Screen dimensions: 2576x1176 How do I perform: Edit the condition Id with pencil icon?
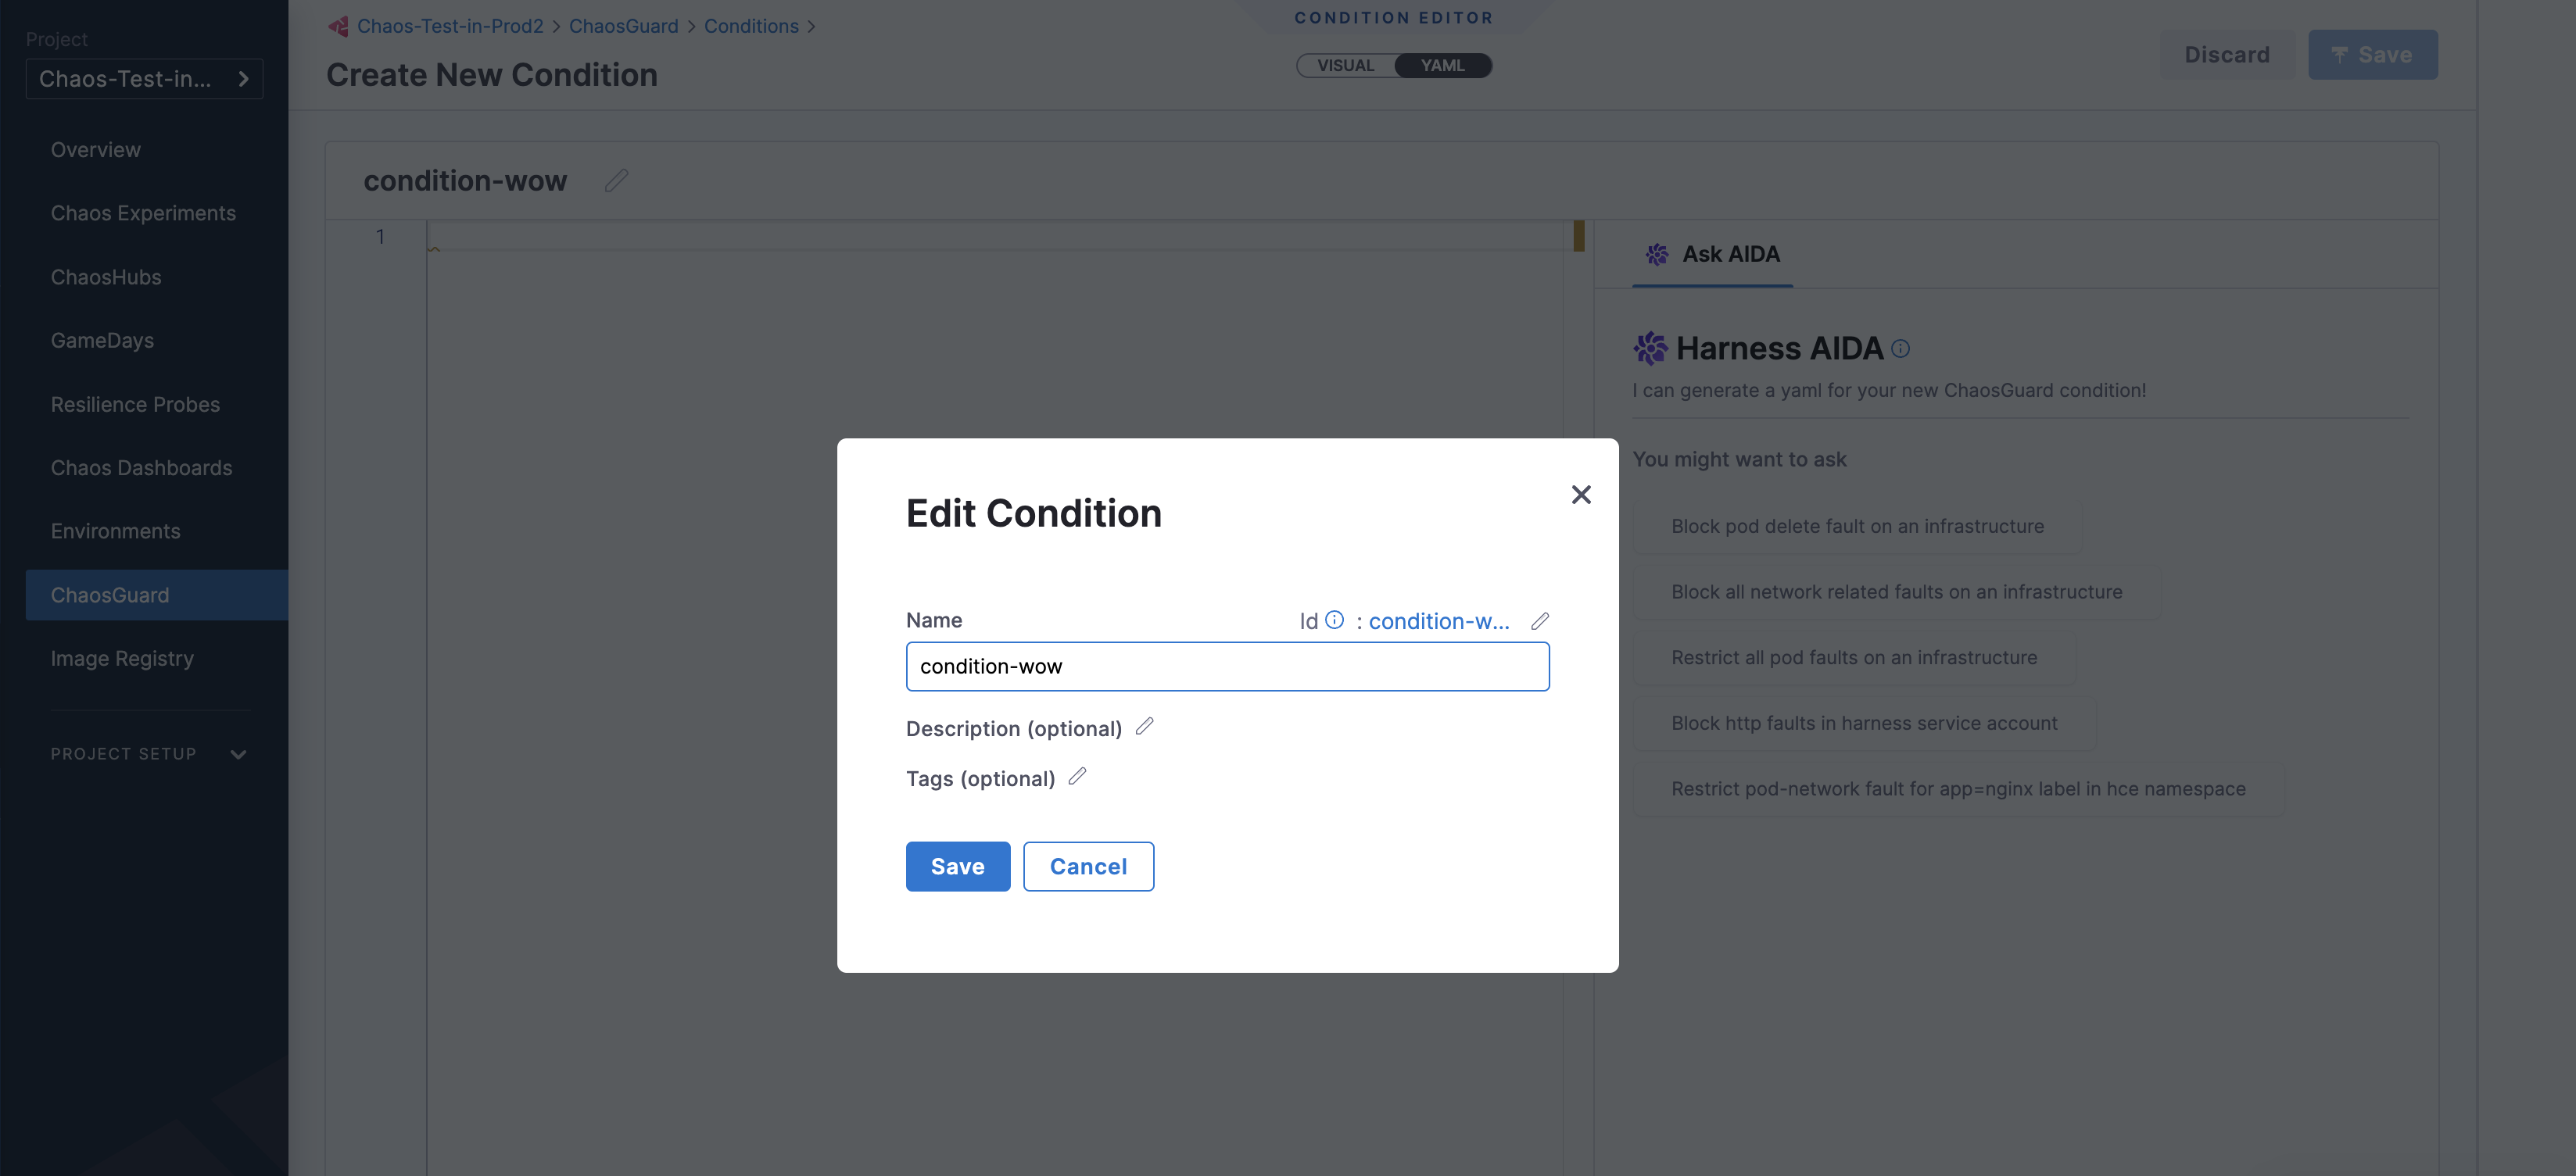1540,620
